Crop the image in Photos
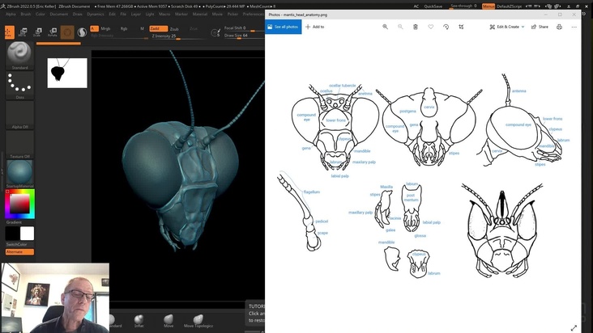593x333 pixels. pos(461,27)
